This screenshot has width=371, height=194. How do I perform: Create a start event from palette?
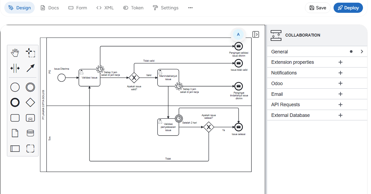pyautogui.click(x=15, y=87)
